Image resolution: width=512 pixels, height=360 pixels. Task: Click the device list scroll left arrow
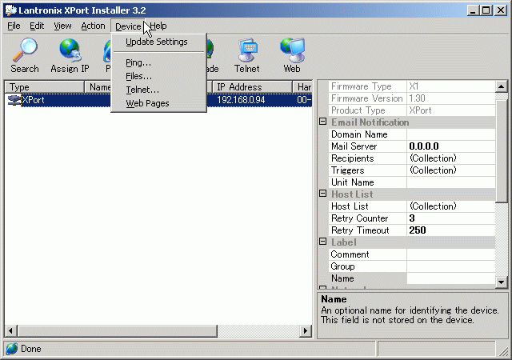[10, 330]
